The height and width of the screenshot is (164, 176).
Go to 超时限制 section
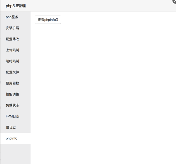[15, 61]
